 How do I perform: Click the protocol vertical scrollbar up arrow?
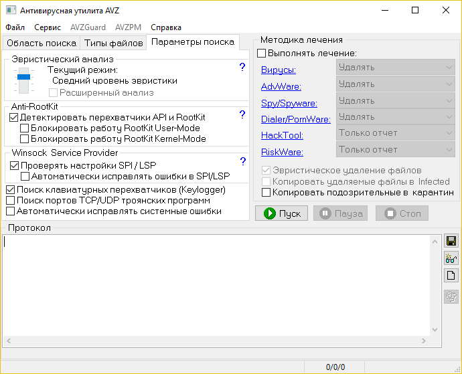pos(435,242)
